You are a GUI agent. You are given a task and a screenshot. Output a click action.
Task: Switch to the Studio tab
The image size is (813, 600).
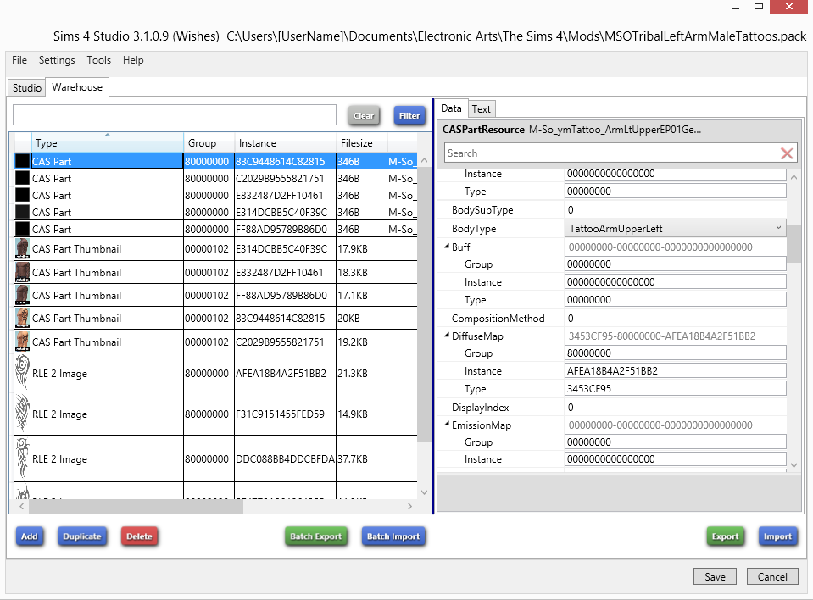pos(27,87)
